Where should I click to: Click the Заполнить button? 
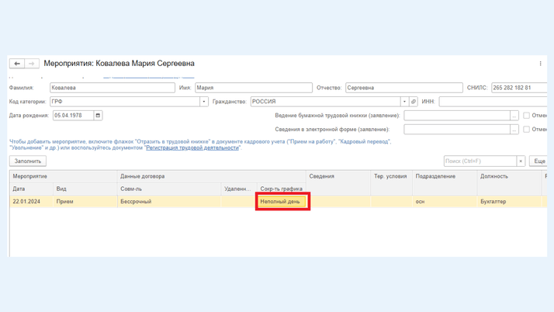coord(28,161)
